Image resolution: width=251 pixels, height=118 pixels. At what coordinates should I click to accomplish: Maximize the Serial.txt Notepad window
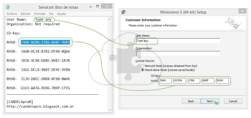98,6
